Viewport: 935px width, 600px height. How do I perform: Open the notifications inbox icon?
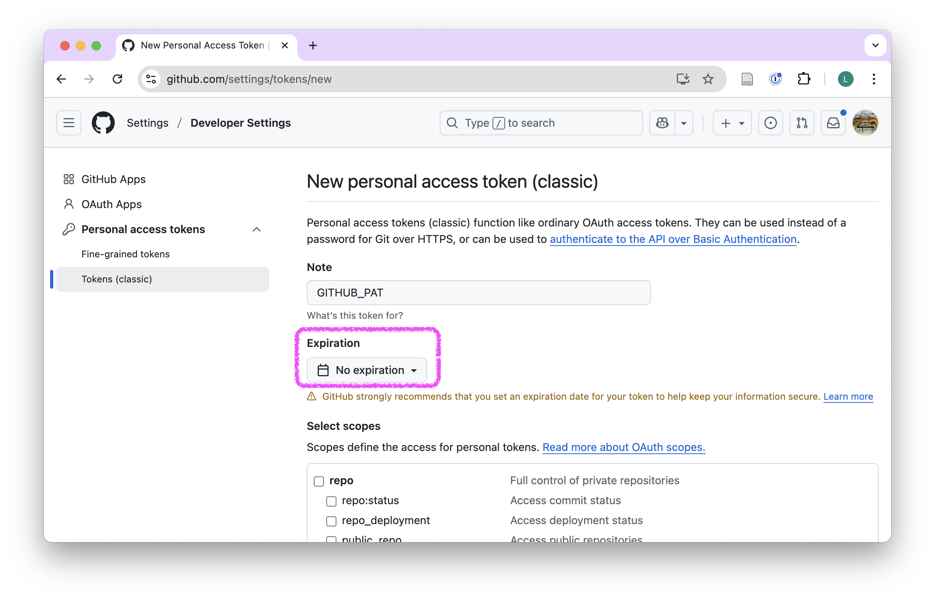coord(833,123)
